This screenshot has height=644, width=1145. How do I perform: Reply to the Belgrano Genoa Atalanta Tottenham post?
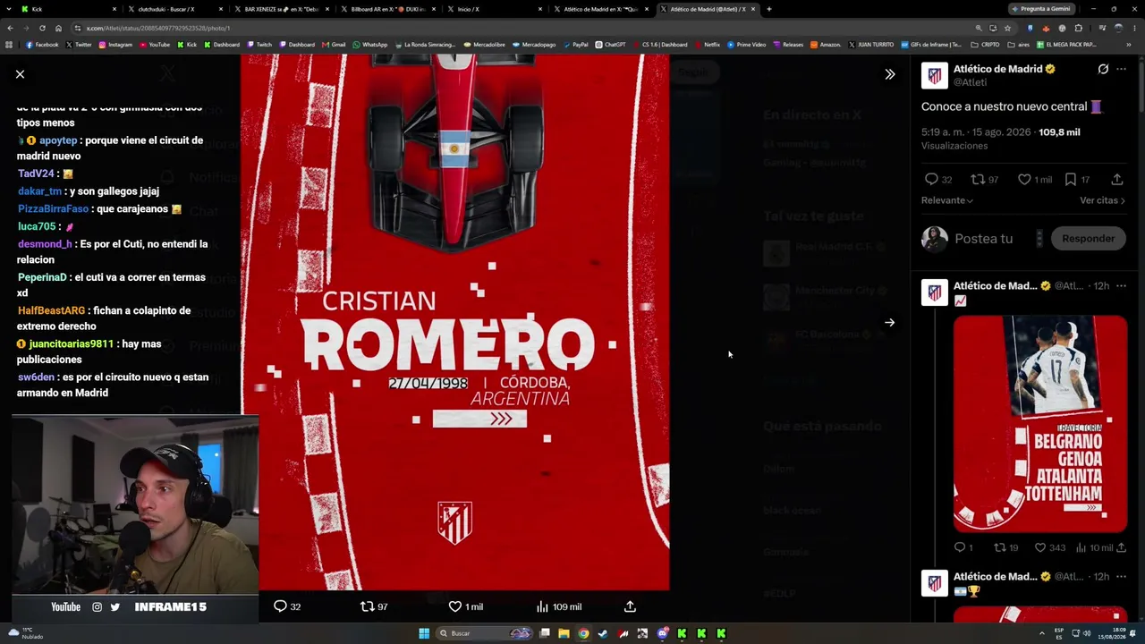pyautogui.click(x=963, y=547)
